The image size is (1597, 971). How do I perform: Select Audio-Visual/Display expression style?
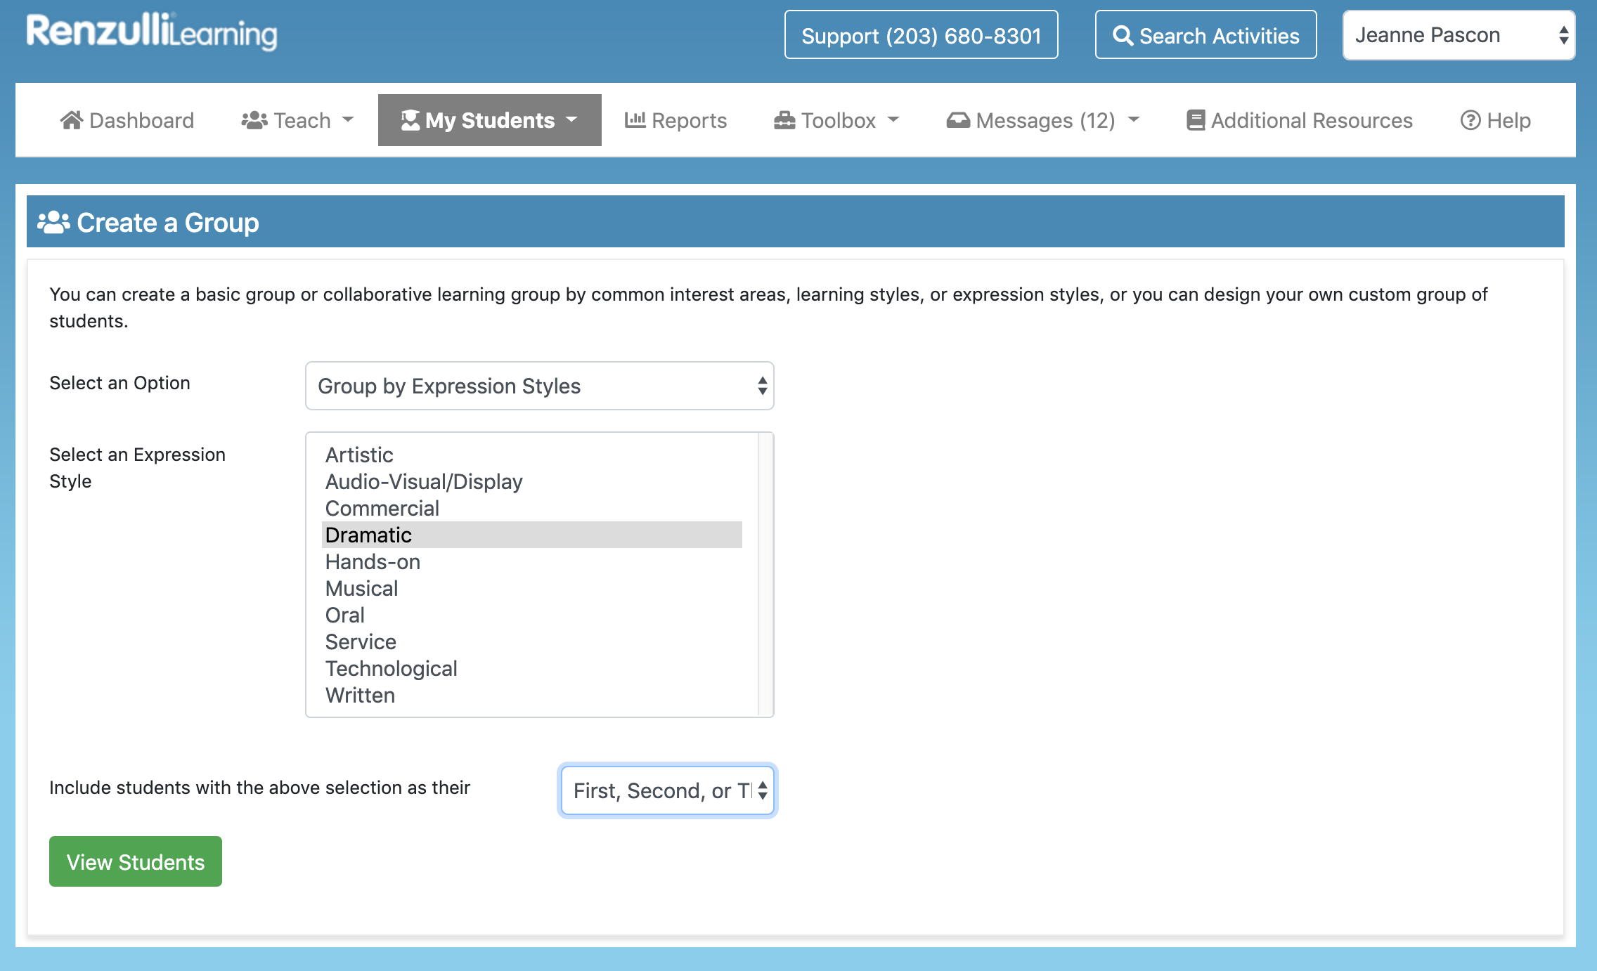(532, 481)
